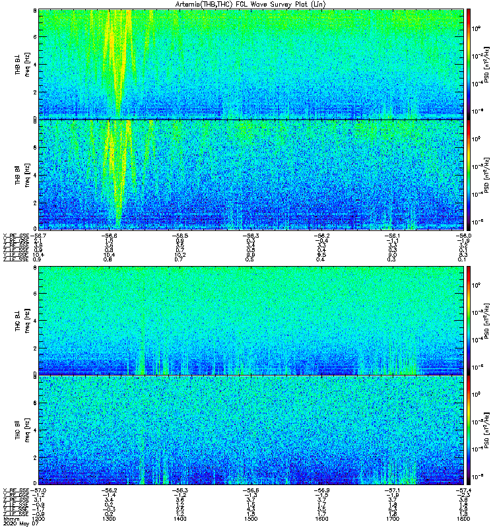
Task: Click the '1200' time tick label
Action: (38, 519)
